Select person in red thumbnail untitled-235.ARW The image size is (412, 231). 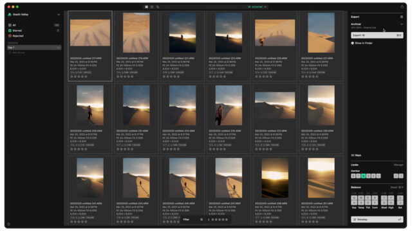tap(229, 105)
